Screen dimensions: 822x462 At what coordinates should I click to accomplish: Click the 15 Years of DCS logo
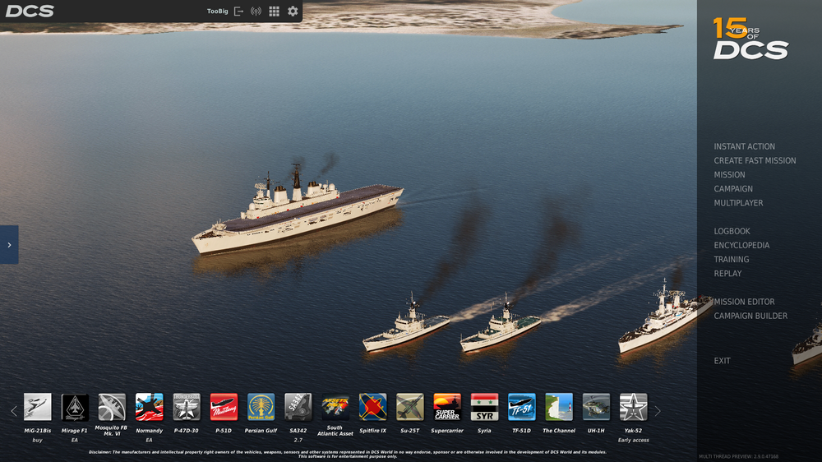pos(750,39)
